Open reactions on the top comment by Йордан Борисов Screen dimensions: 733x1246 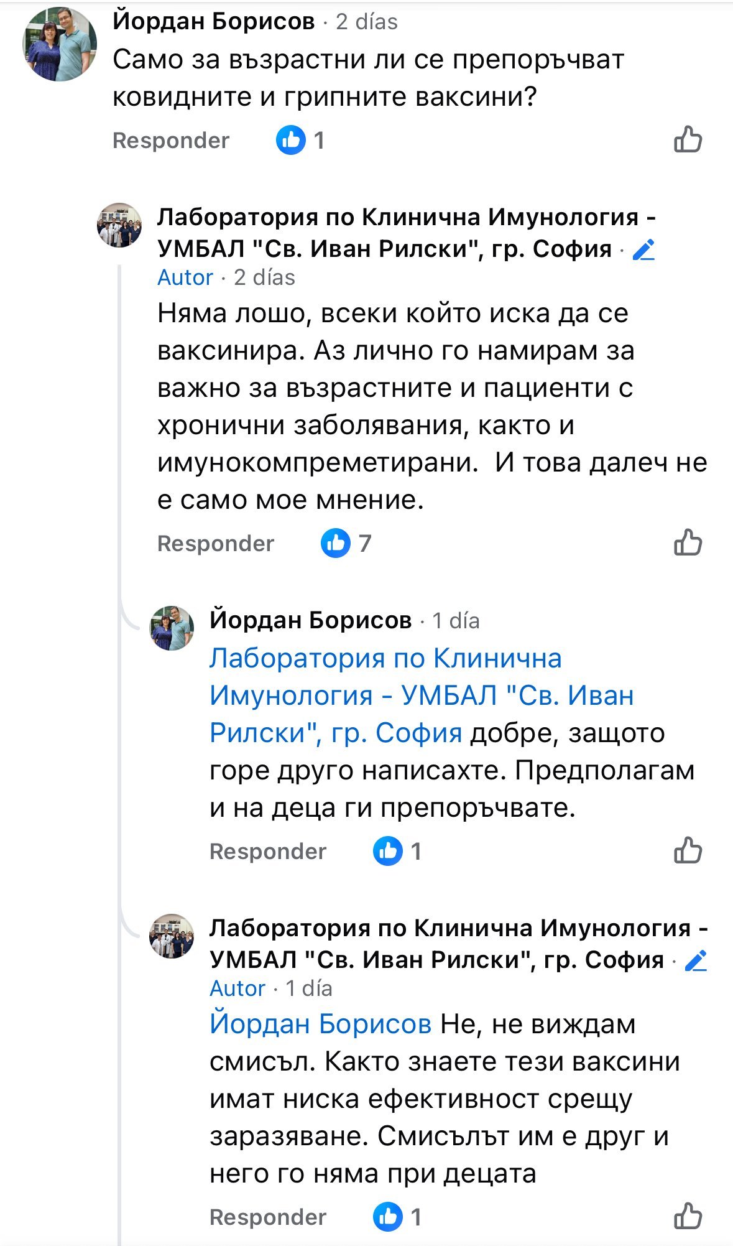pos(291,140)
